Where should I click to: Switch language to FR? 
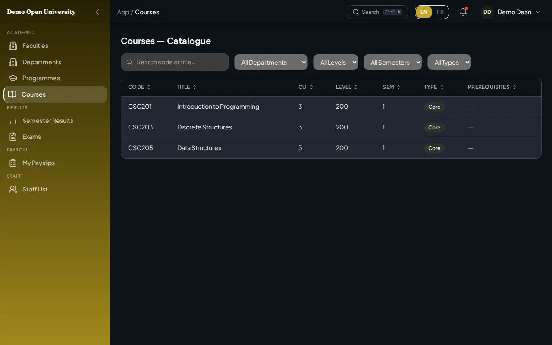point(440,12)
